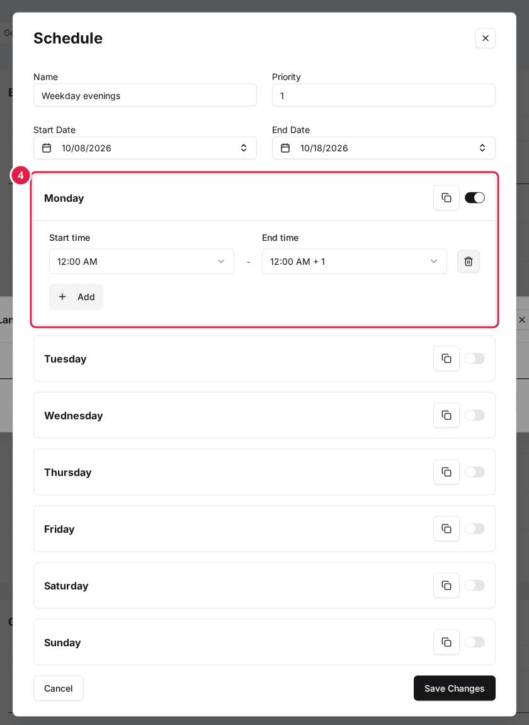Screen dimensions: 529x725
Task: Copy Tuesday's schedule using its copy icon
Action: 447,358
